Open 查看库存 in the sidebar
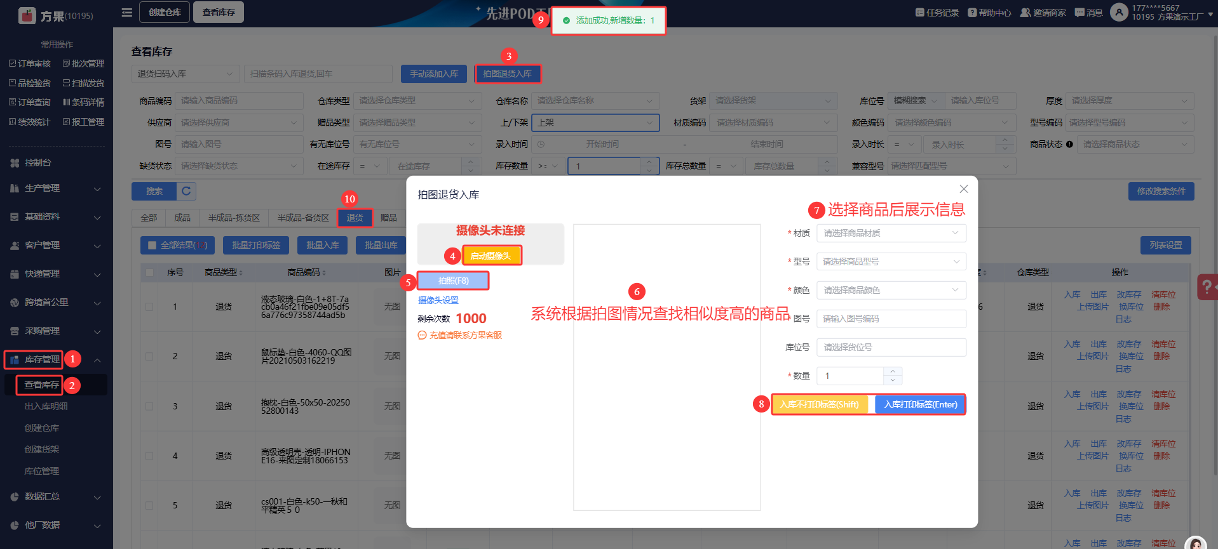This screenshot has width=1218, height=549. pyautogui.click(x=41, y=385)
